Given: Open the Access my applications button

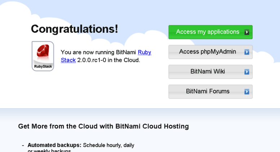Looking at the screenshot, I should pos(210,32).
